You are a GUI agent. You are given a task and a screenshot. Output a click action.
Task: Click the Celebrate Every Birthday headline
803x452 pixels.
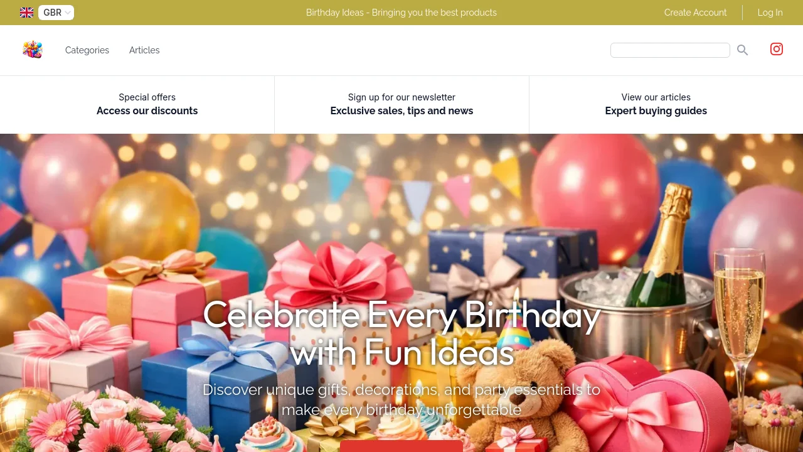coord(401,333)
